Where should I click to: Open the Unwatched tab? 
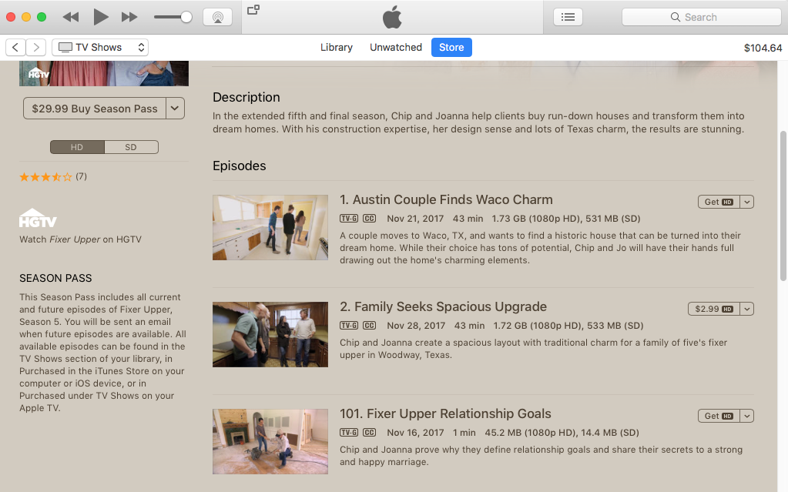click(396, 48)
